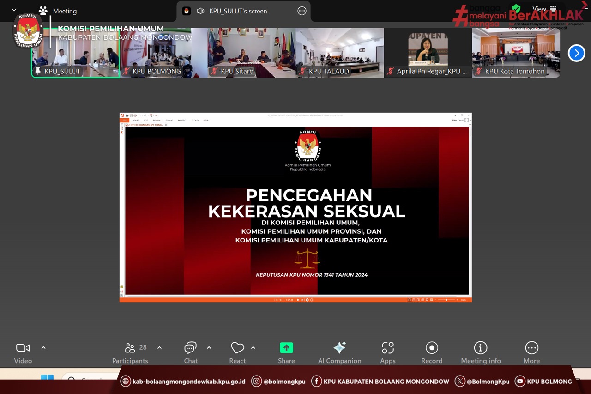Open the Chat panel
The height and width of the screenshot is (394, 591).
191,353
